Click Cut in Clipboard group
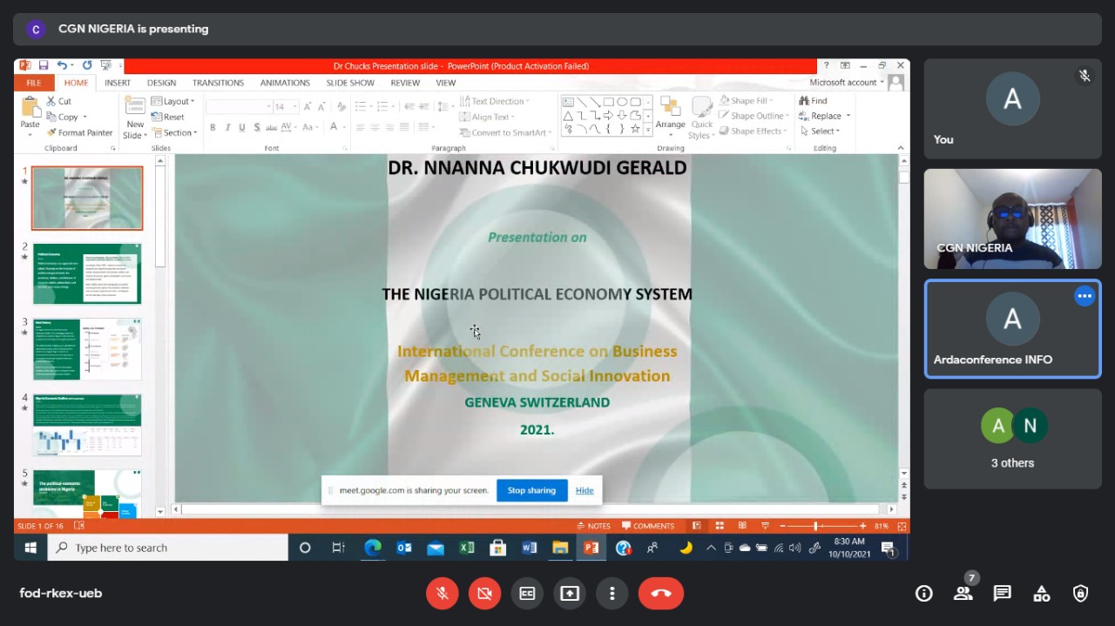Image resolution: width=1115 pixels, height=626 pixels. coord(59,101)
